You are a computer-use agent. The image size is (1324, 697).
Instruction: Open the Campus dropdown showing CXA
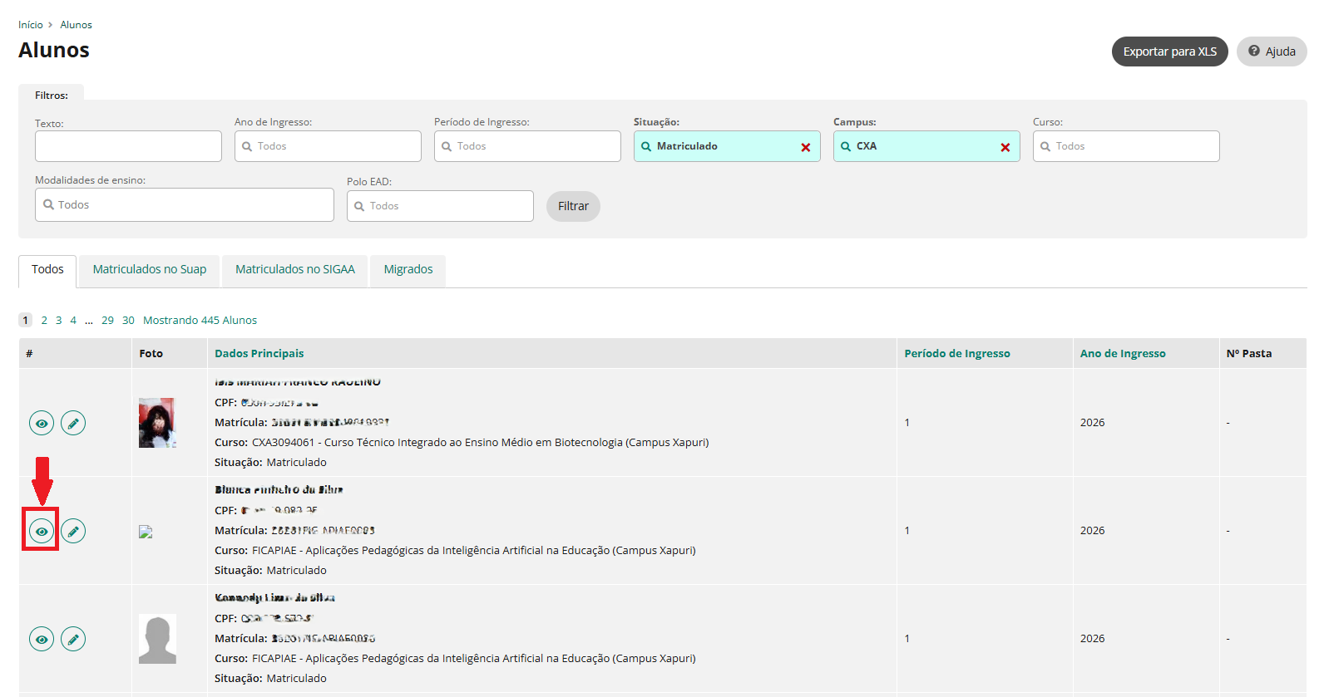pos(926,146)
